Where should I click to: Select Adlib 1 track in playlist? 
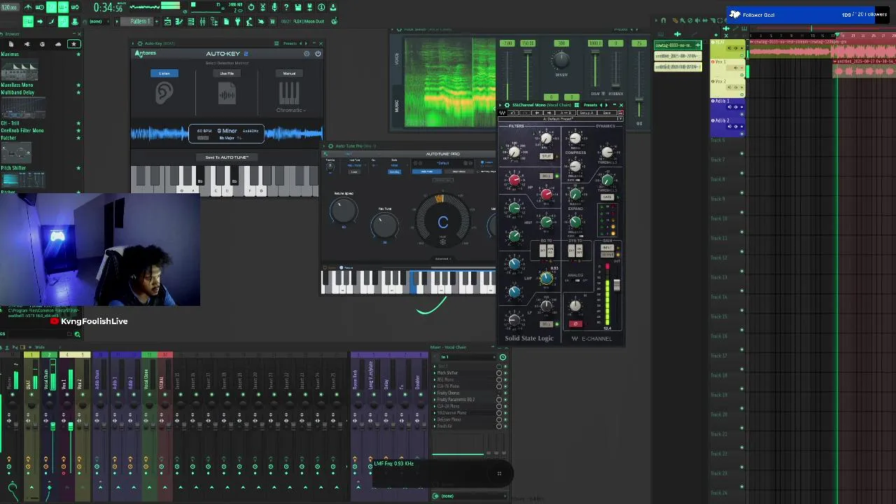[722, 101]
